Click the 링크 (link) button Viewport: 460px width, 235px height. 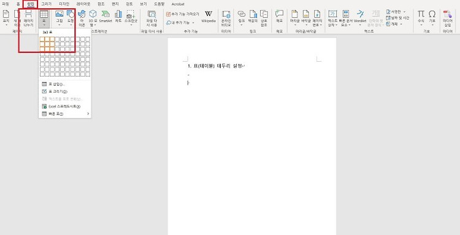coord(242,18)
